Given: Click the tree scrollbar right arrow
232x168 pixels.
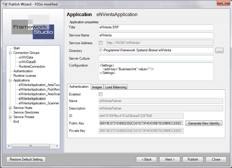Looking at the screenshot, I should (57, 146).
